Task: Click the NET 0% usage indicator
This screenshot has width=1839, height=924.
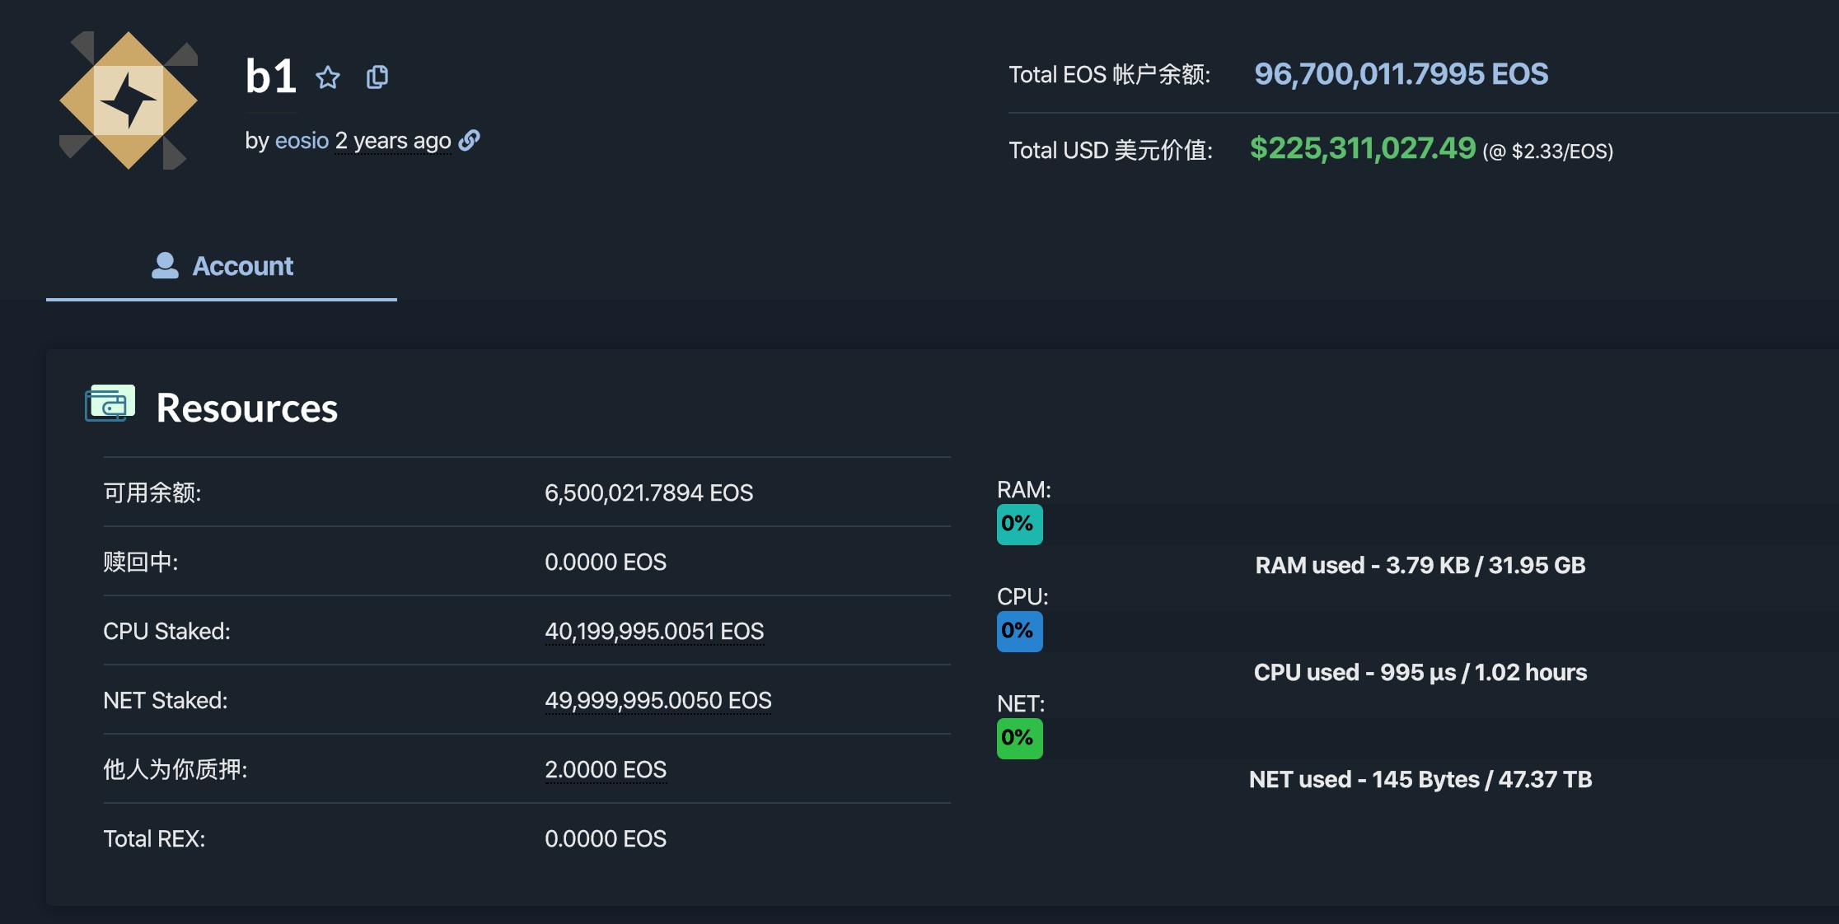Action: (1019, 739)
